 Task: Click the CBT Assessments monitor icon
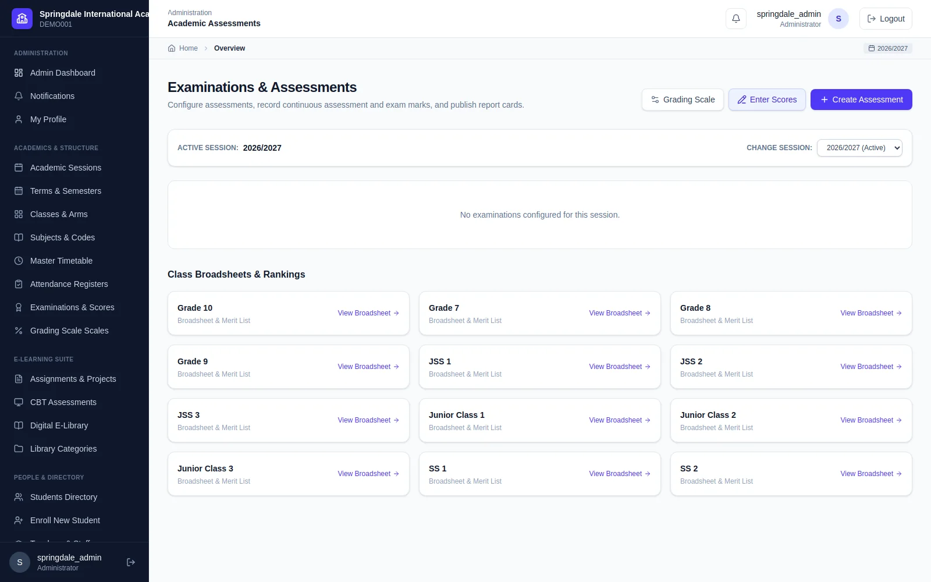point(19,402)
